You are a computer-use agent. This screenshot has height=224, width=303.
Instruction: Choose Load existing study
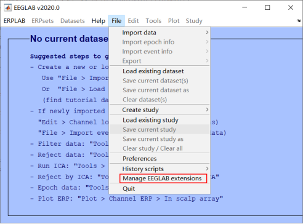160,120
